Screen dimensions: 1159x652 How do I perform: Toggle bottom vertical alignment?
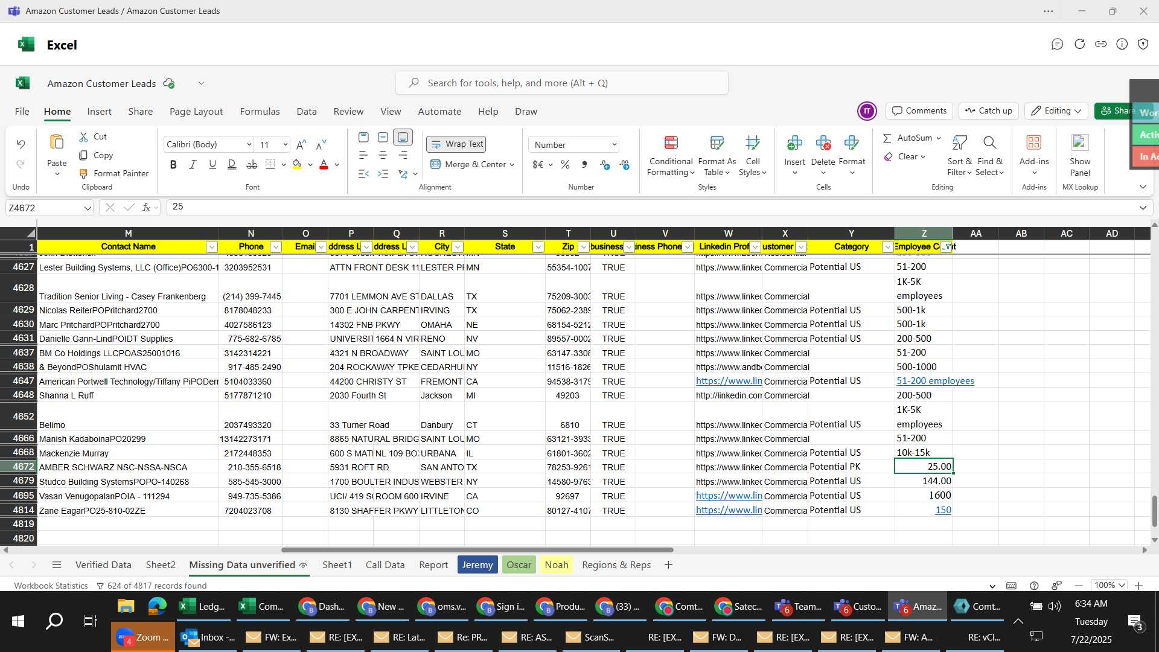tap(403, 138)
